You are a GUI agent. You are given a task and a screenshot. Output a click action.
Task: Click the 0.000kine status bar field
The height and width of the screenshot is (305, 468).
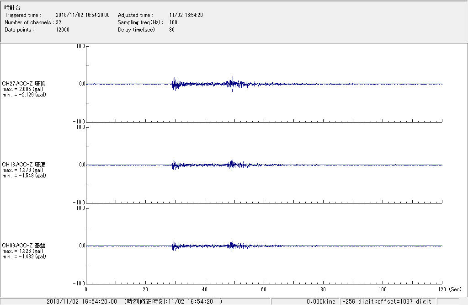coord(322,301)
